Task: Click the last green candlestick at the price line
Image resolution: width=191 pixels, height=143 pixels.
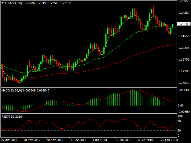Action: click(173, 26)
